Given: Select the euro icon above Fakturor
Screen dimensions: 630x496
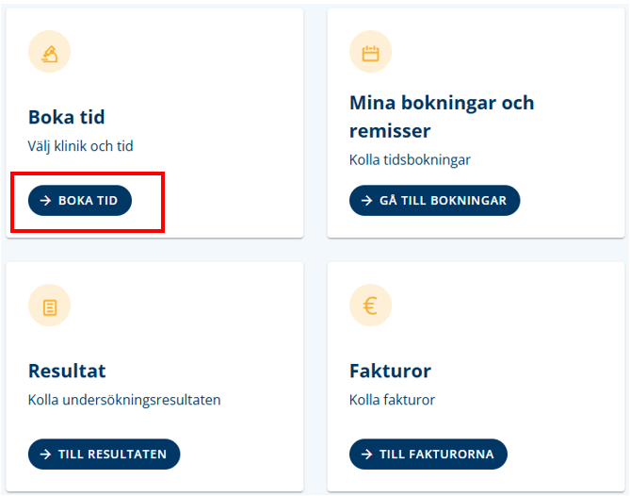Looking at the screenshot, I should pyautogui.click(x=370, y=306).
